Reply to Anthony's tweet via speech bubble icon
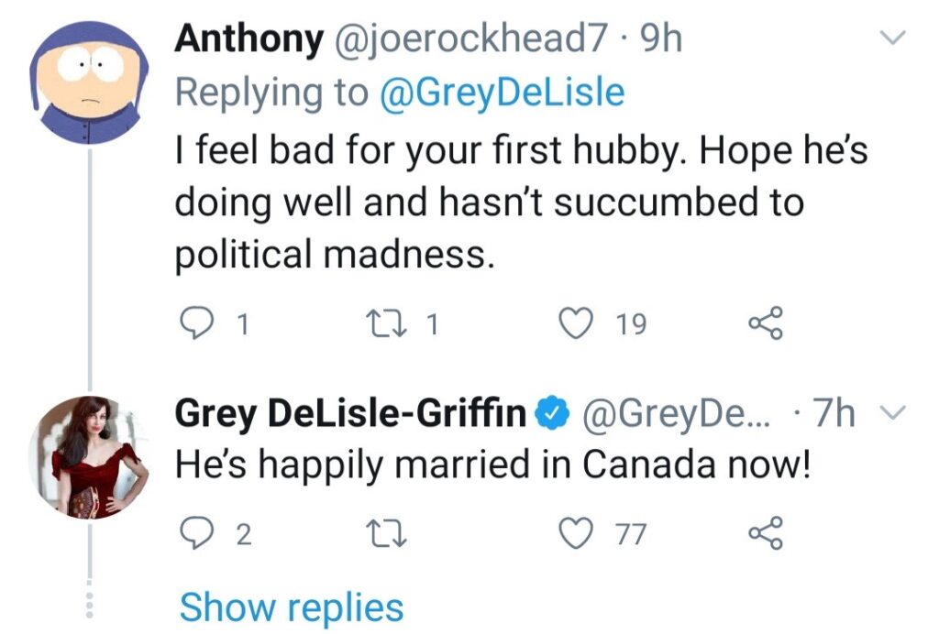This screenshot has width=939, height=634. tap(192, 323)
